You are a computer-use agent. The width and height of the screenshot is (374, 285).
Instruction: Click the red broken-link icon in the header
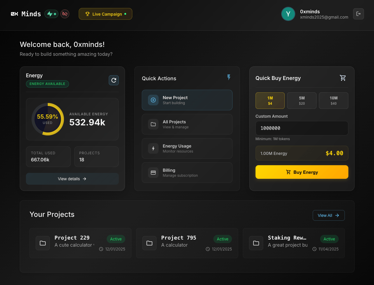(65, 14)
